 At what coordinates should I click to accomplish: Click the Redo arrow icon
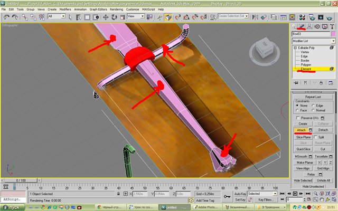pos(15,17)
